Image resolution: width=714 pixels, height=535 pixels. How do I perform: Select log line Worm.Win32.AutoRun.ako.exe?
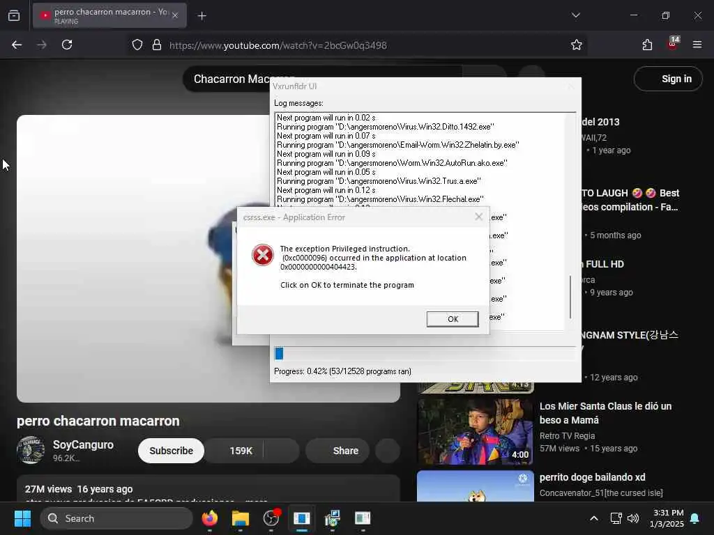click(392, 163)
